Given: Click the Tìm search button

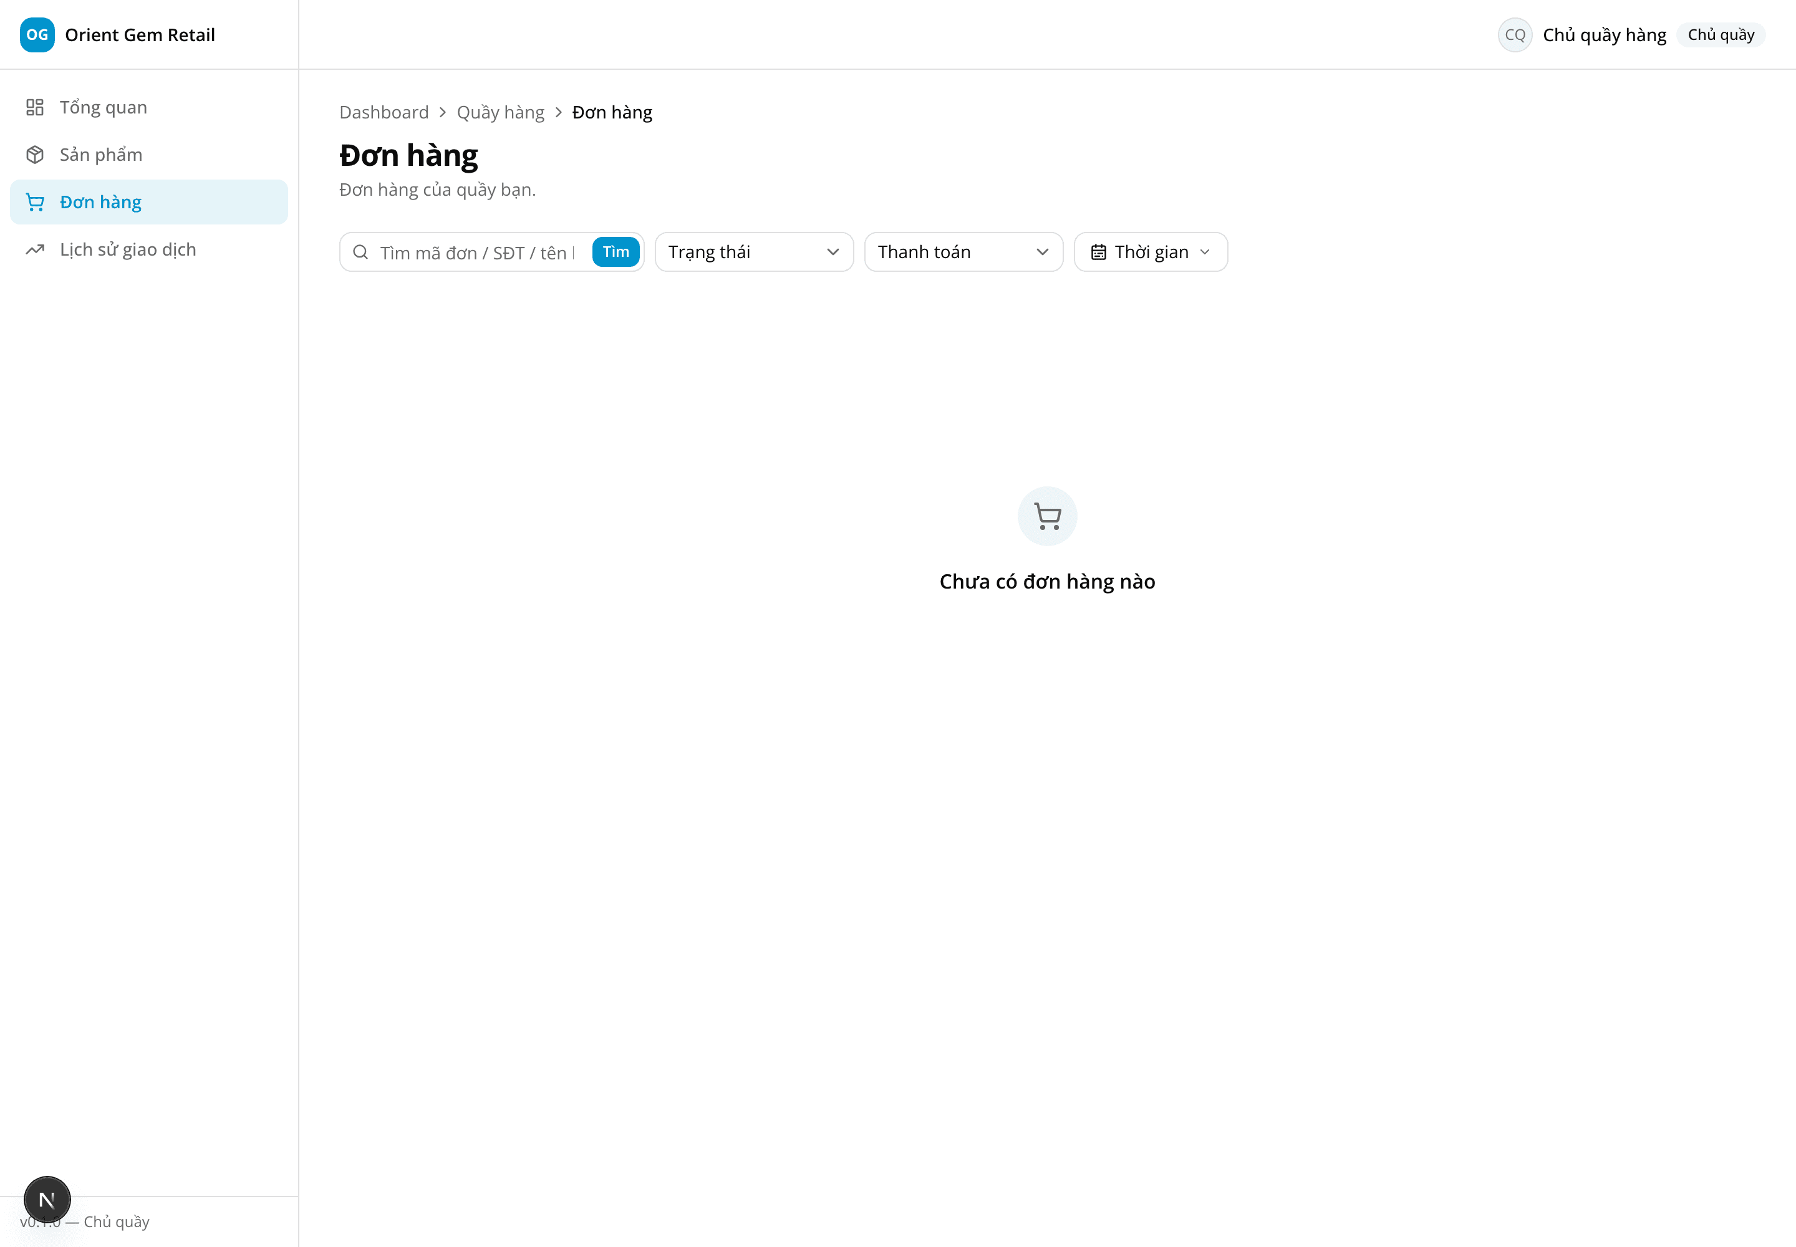Looking at the screenshot, I should (616, 252).
